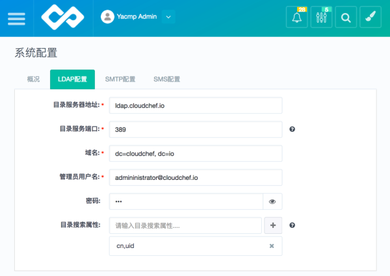Click the 密码 password field
The image size is (390, 276).
click(x=186, y=201)
